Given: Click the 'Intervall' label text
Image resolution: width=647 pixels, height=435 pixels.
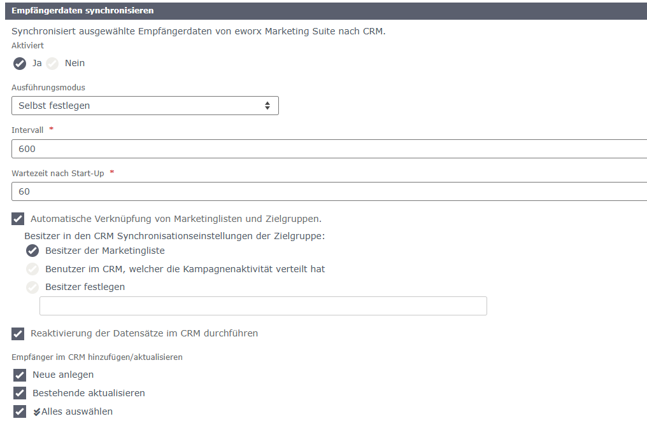Looking at the screenshot, I should click(27, 130).
